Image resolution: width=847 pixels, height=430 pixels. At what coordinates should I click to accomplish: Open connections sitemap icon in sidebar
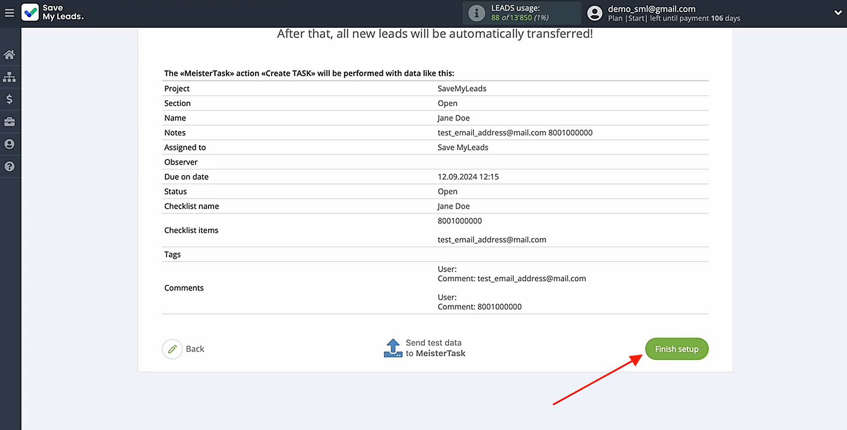tap(9, 77)
